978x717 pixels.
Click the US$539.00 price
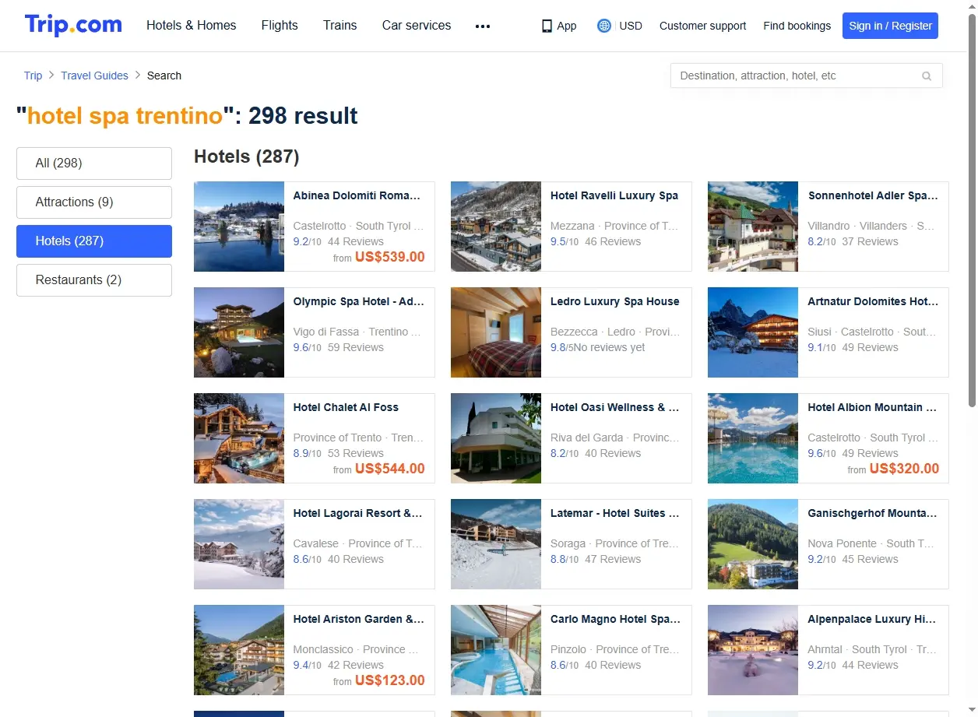coord(390,257)
